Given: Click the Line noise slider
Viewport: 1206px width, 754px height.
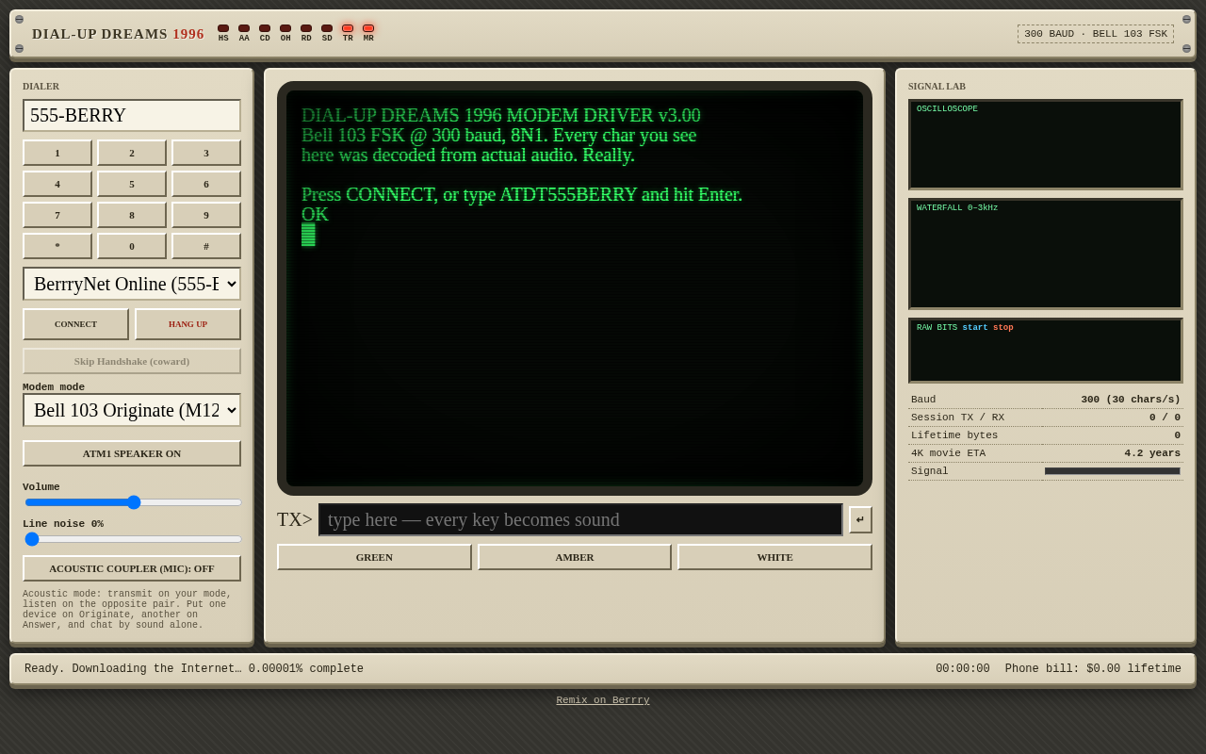Looking at the screenshot, I should tap(133, 539).
